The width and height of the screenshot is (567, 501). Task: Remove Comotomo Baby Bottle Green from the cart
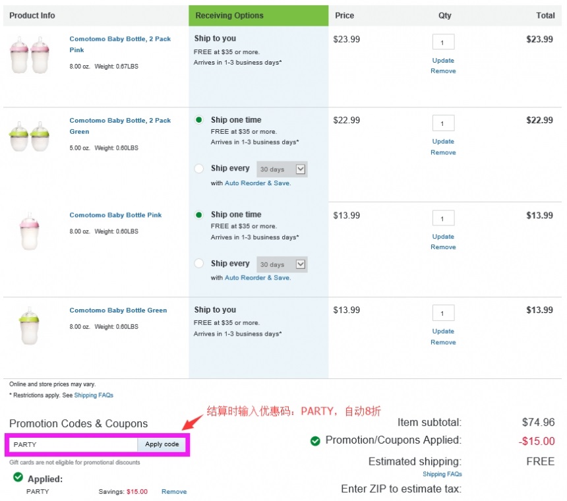tap(443, 342)
